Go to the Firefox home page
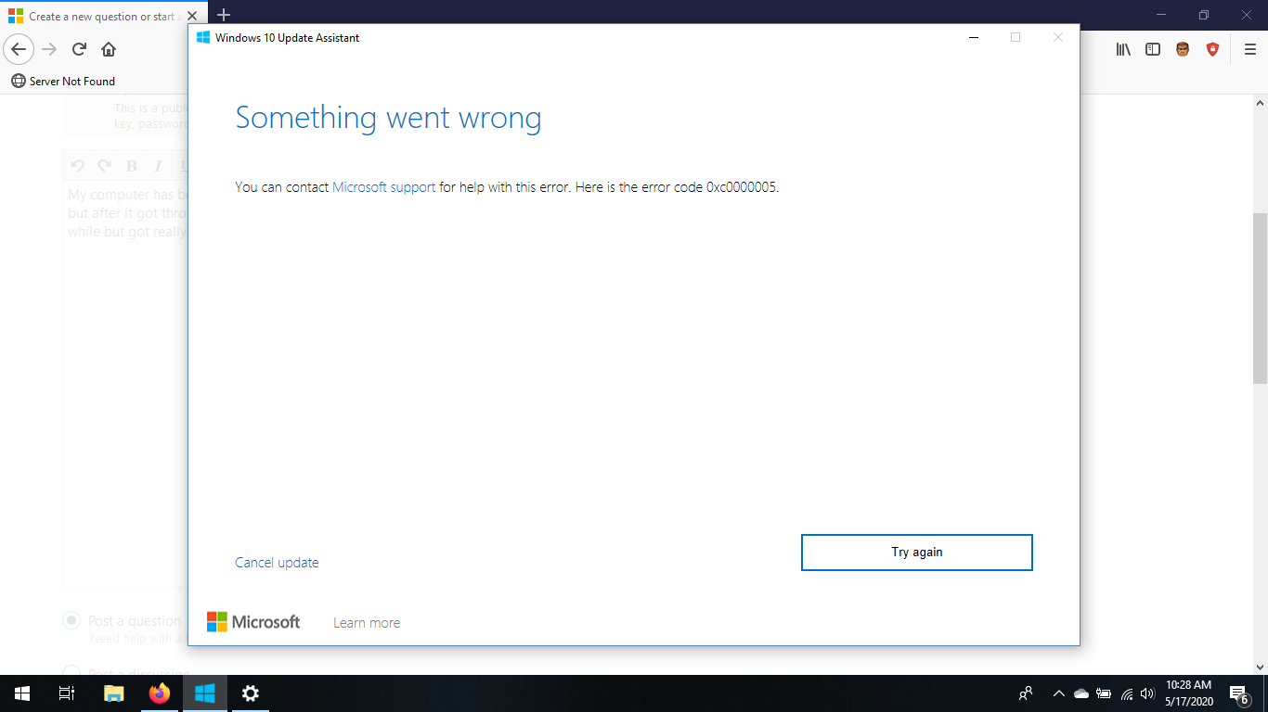 tap(109, 49)
